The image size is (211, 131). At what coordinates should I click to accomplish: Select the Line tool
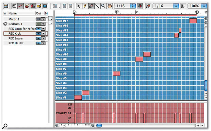[97, 6]
